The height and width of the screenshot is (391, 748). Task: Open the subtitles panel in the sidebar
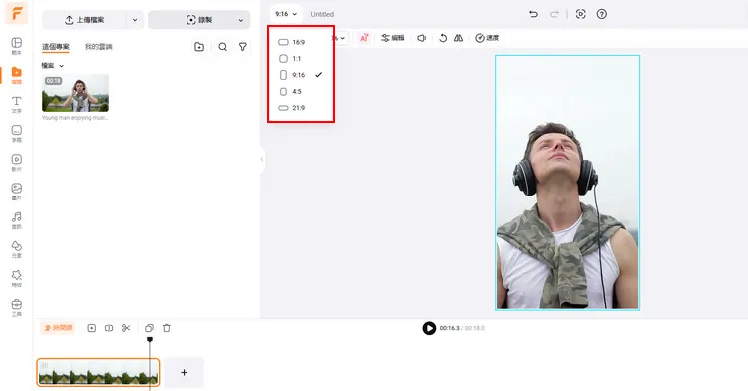(16, 133)
